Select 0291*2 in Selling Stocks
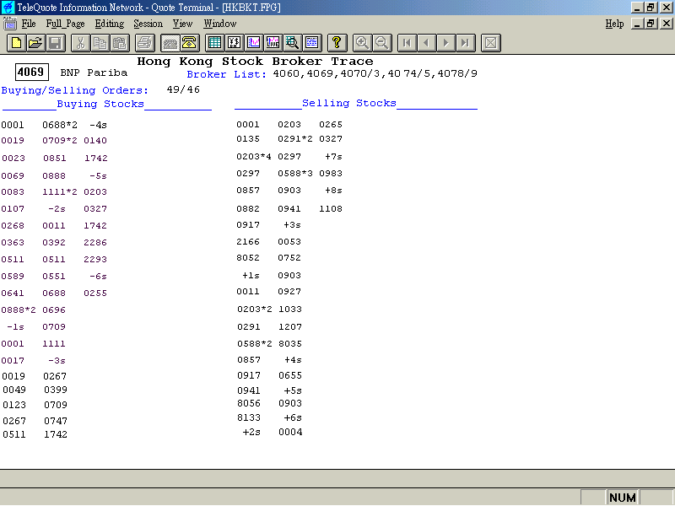The image size is (675, 506). coord(295,139)
